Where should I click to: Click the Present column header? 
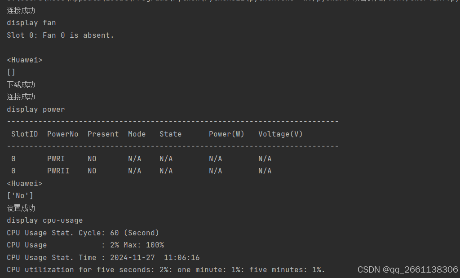(103, 134)
